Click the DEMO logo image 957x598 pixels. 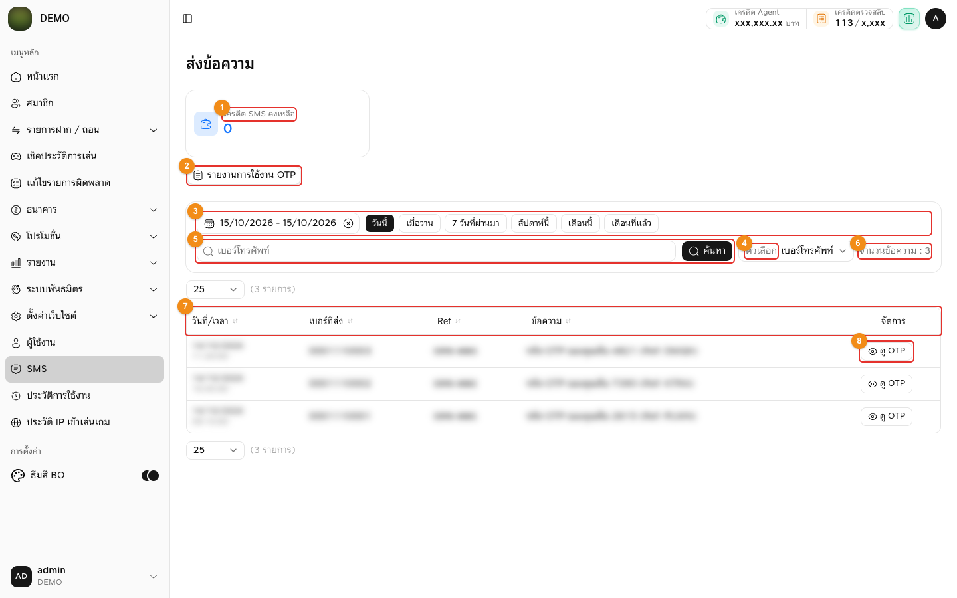pos(20,19)
